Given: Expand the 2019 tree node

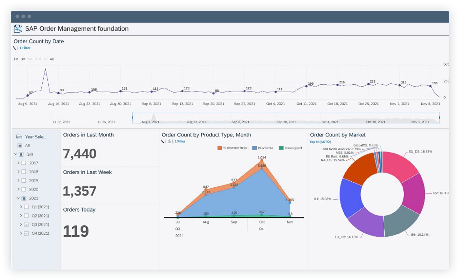Looking at the screenshot, I should coord(19,180).
